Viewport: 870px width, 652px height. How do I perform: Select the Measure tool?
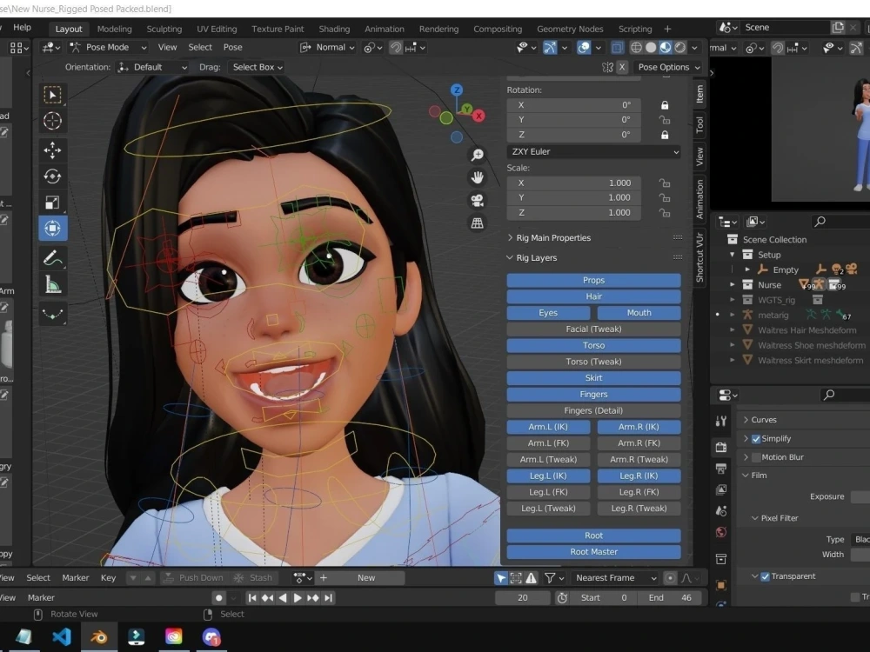coord(53,284)
